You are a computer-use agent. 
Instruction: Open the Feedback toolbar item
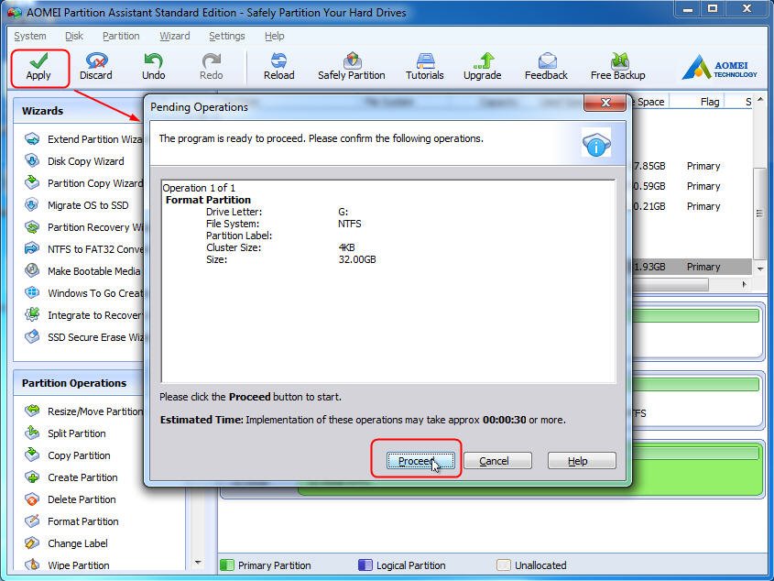coord(546,67)
